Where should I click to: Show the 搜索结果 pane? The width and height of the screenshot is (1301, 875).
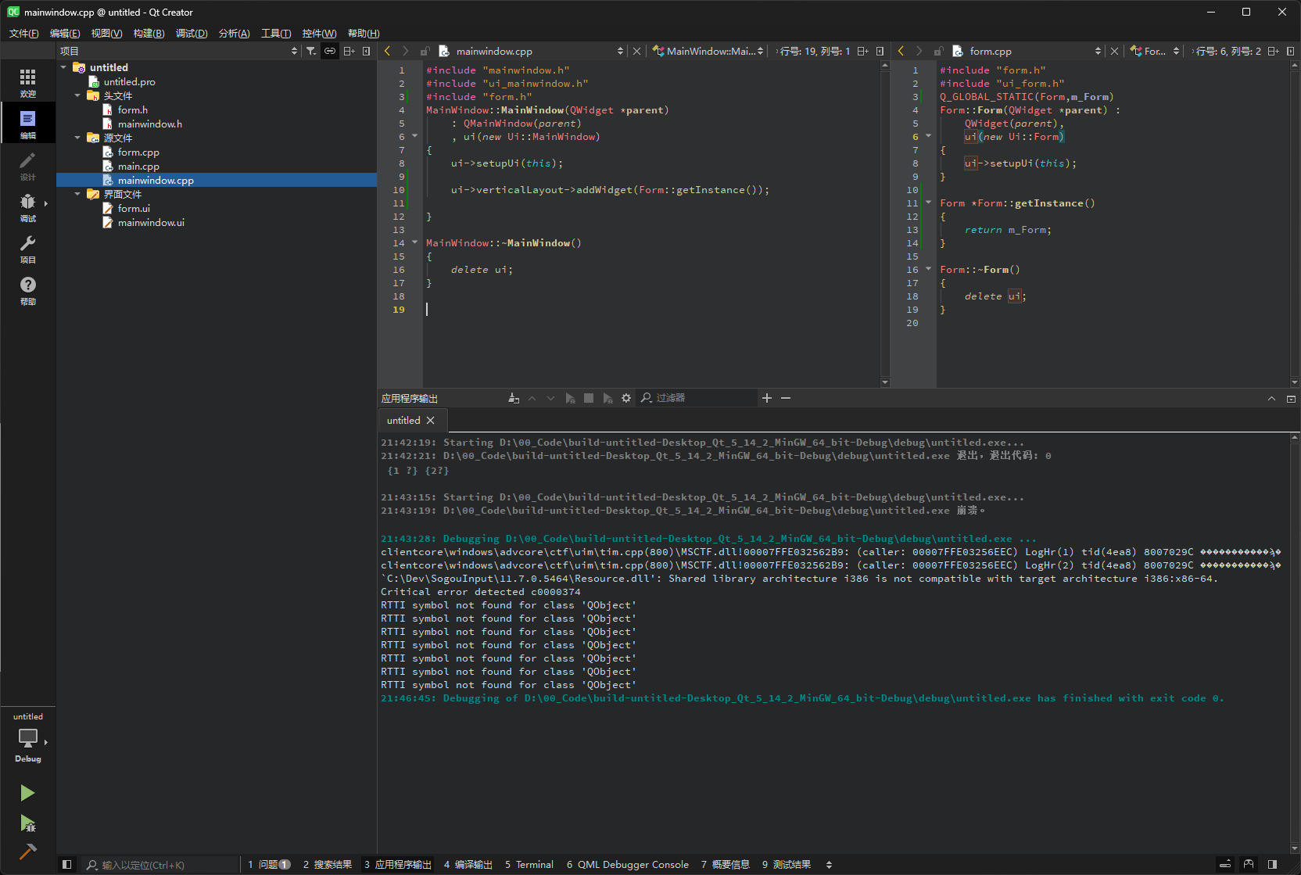point(328,864)
